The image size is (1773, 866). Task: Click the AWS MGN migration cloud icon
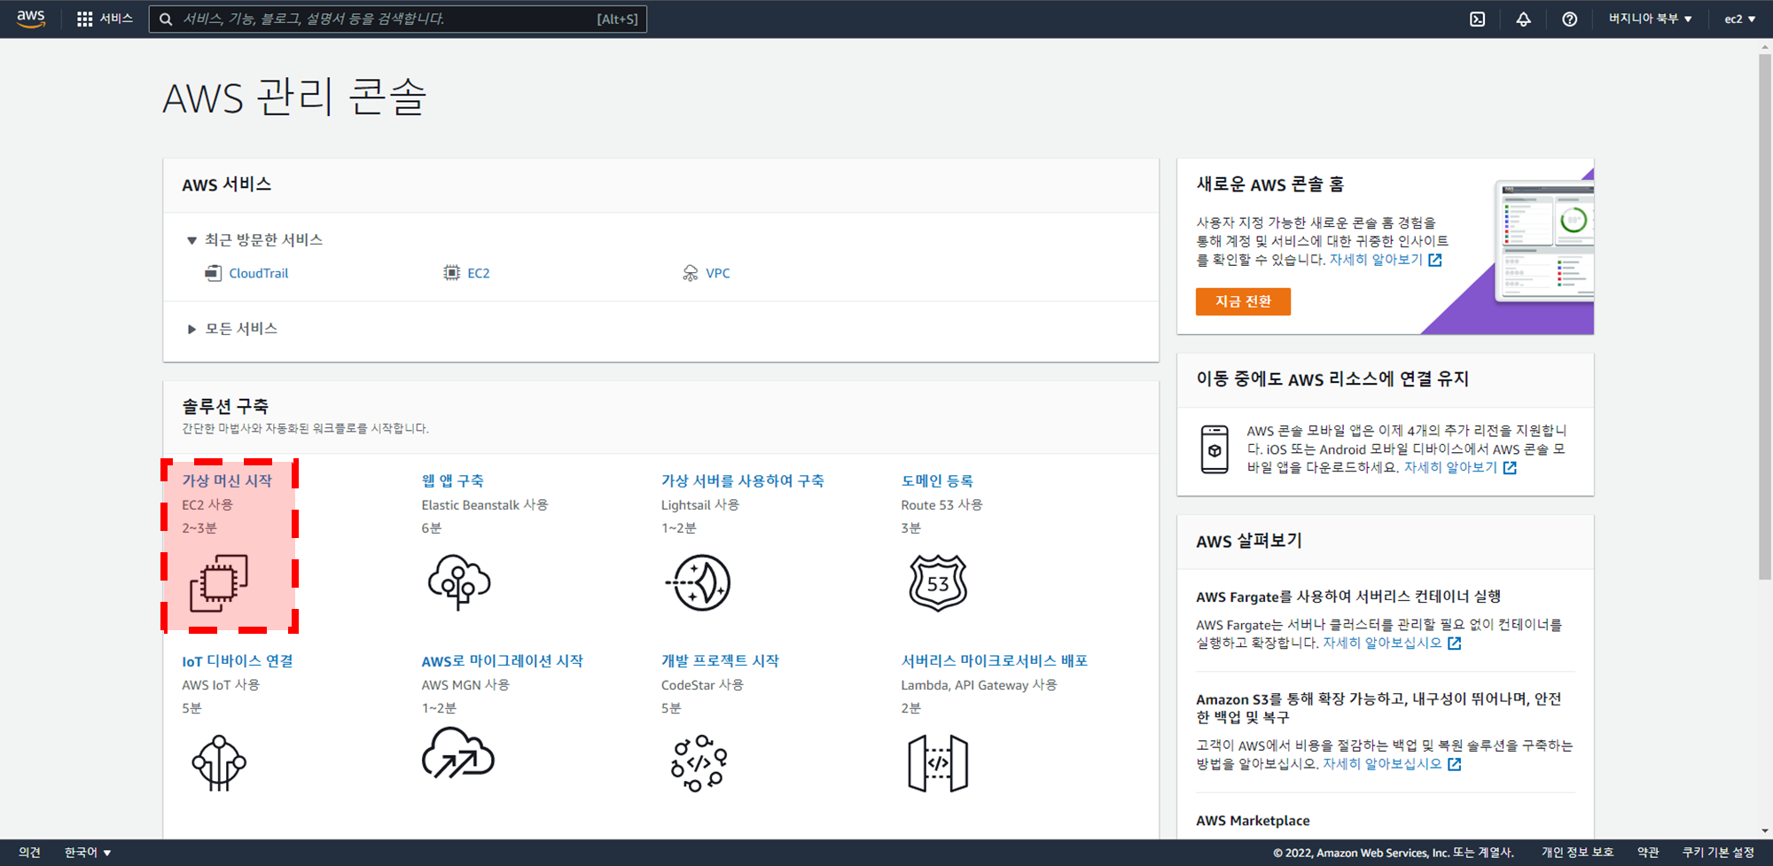(x=458, y=753)
